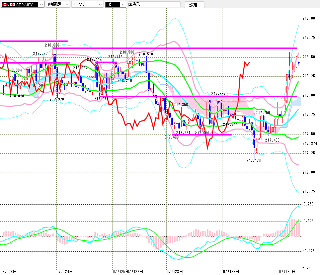Image resolution: width=320 pixels, height=275 pixels.
Task: Click the 四角形 shape field
Action: [x=154, y=4]
